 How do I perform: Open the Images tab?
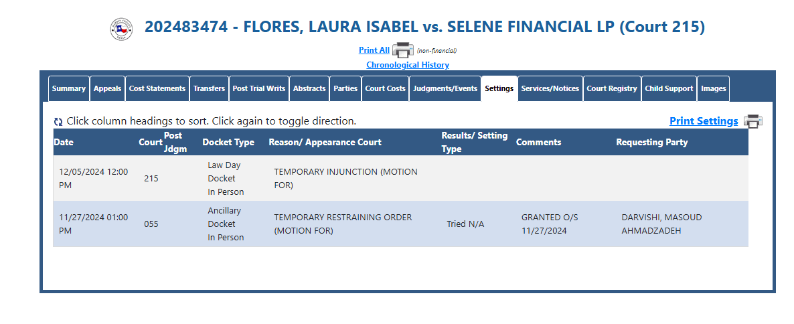coord(714,88)
